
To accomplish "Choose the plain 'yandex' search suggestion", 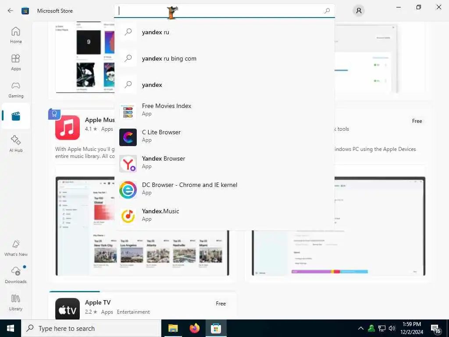I will pos(224,85).
